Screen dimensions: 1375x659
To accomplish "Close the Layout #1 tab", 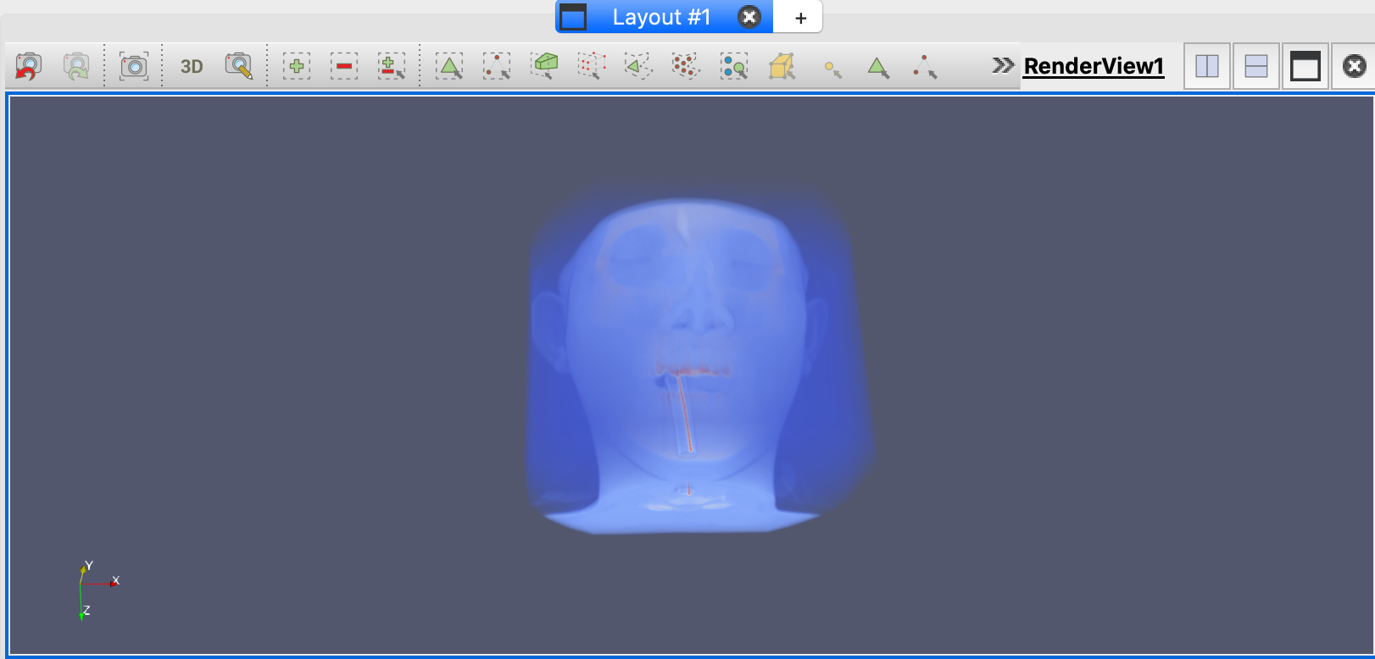I will [x=749, y=17].
